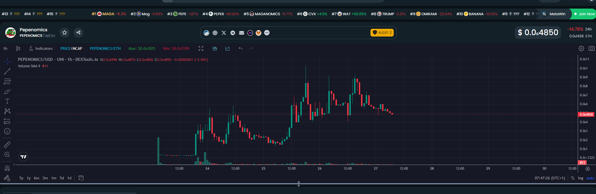Toggle the magnet snapping mode
The width and height of the screenshot is (596, 194).
(7, 168)
